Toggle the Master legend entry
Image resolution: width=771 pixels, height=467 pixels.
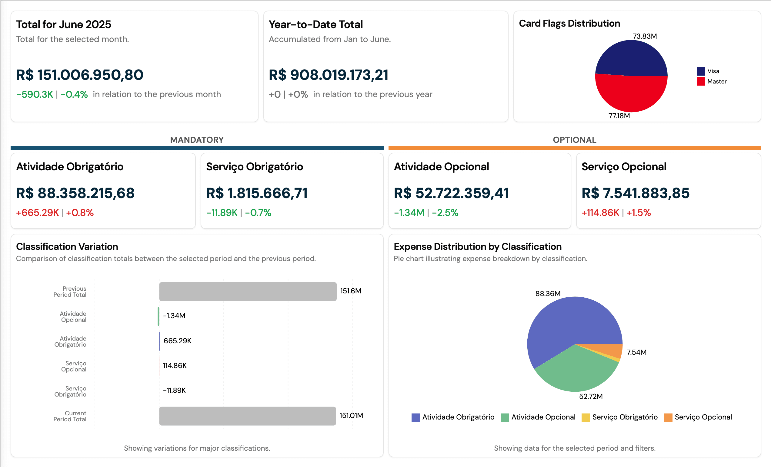pos(714,81)
